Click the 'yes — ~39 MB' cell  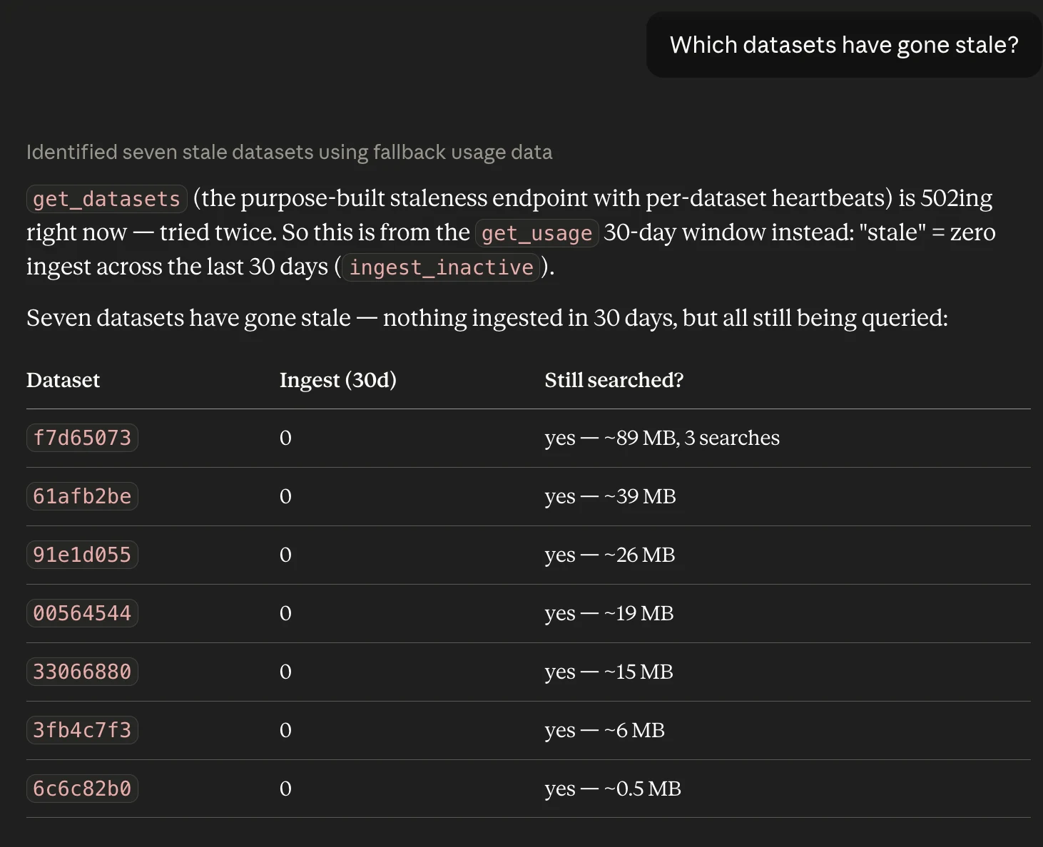point(610,496)
